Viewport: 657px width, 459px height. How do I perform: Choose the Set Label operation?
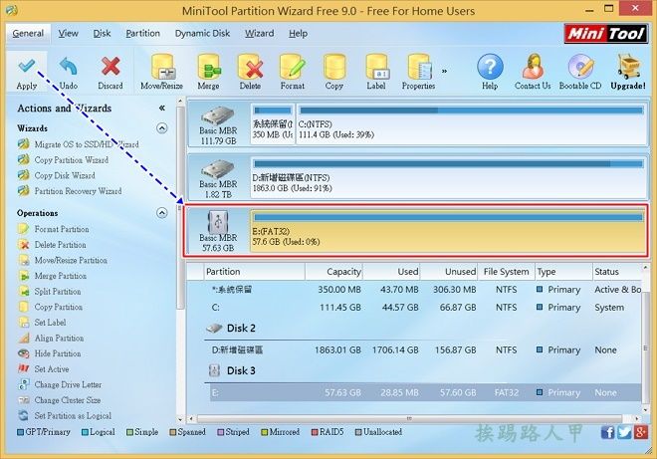point(42,322)
